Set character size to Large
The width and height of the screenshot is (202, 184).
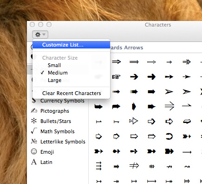54,80
